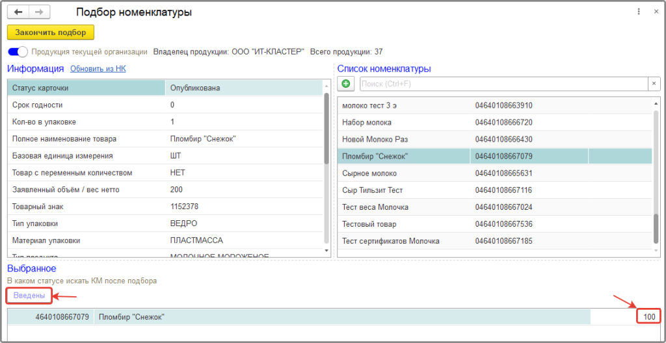Select the Кол-во в упаковке row

[165, 122]
